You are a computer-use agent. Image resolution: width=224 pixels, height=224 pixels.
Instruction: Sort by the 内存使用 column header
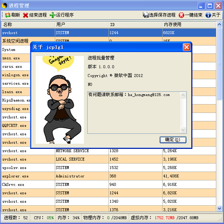click(x=189, y=25)
